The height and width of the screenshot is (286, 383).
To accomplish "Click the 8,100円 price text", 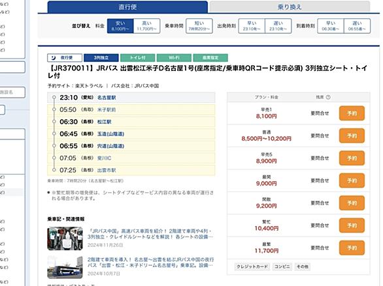I will tap(266, 117).
